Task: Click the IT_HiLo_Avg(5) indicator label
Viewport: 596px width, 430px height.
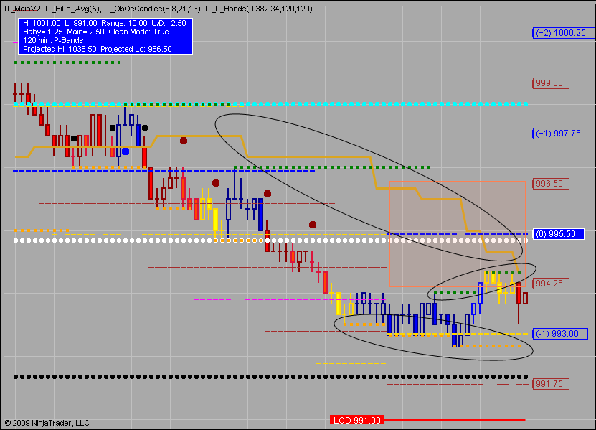Action: pos(72,9)
